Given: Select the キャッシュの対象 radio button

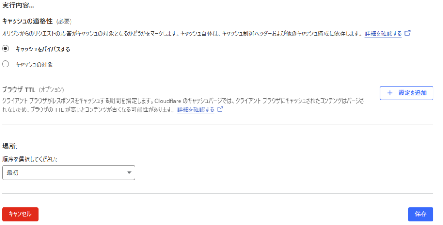Looking at the screenshot, I should click(6, 64).
